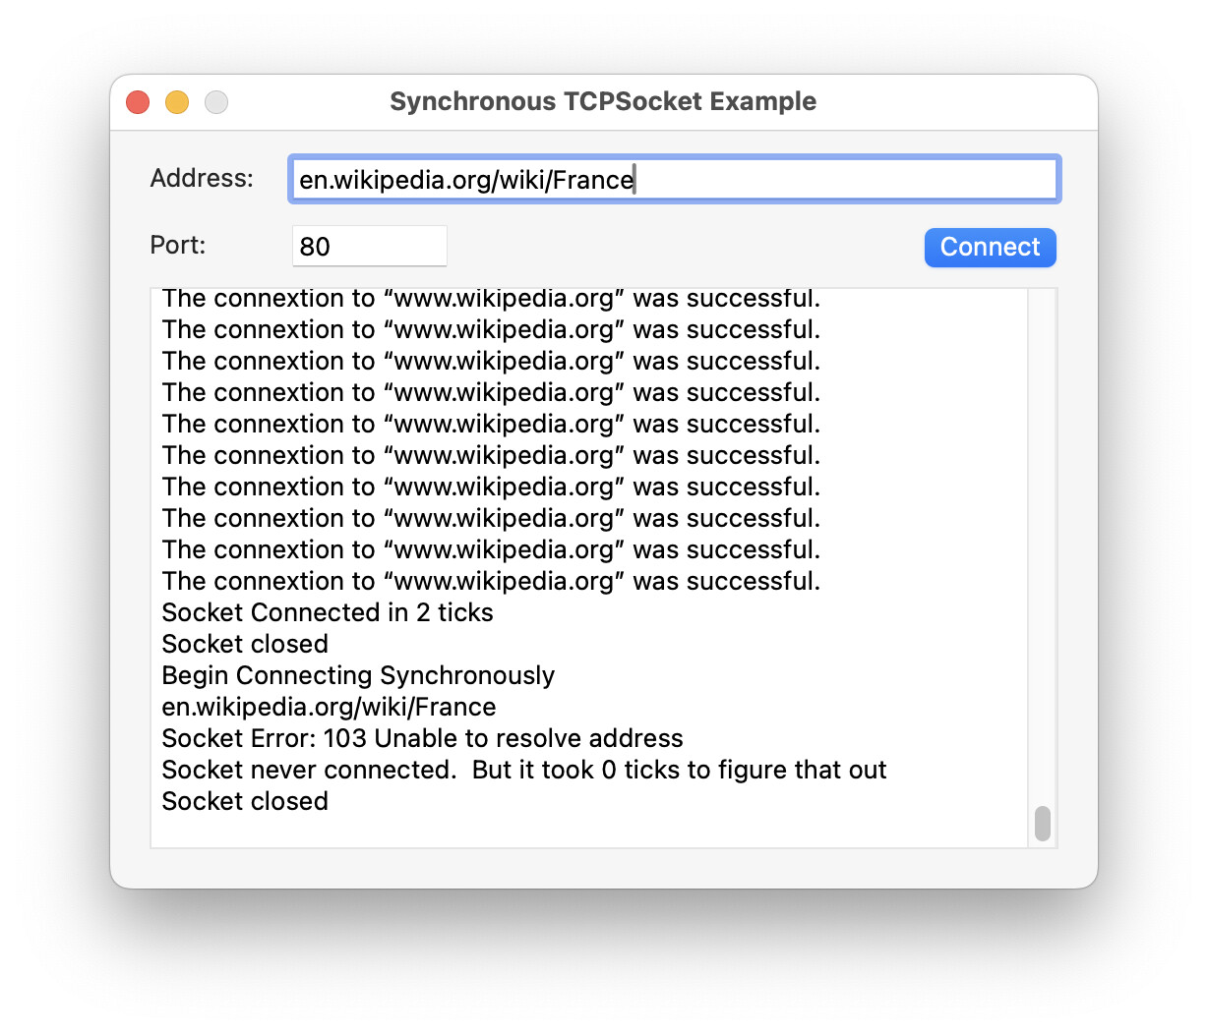
Task: Click the last 'Socket closed' log line
Action: 245,801
